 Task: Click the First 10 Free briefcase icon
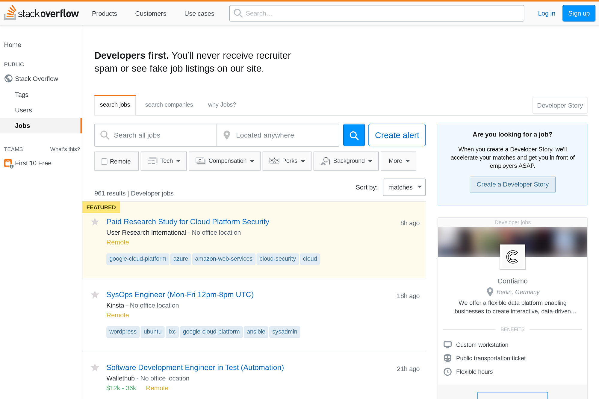pyautogui.click(x=8, y=163)
